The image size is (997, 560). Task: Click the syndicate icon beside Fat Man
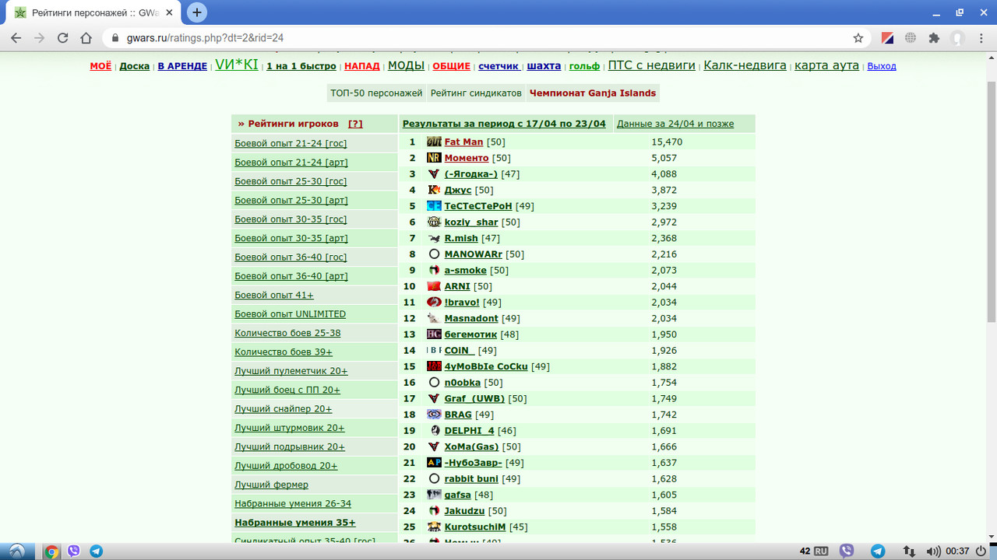[434, 142]
